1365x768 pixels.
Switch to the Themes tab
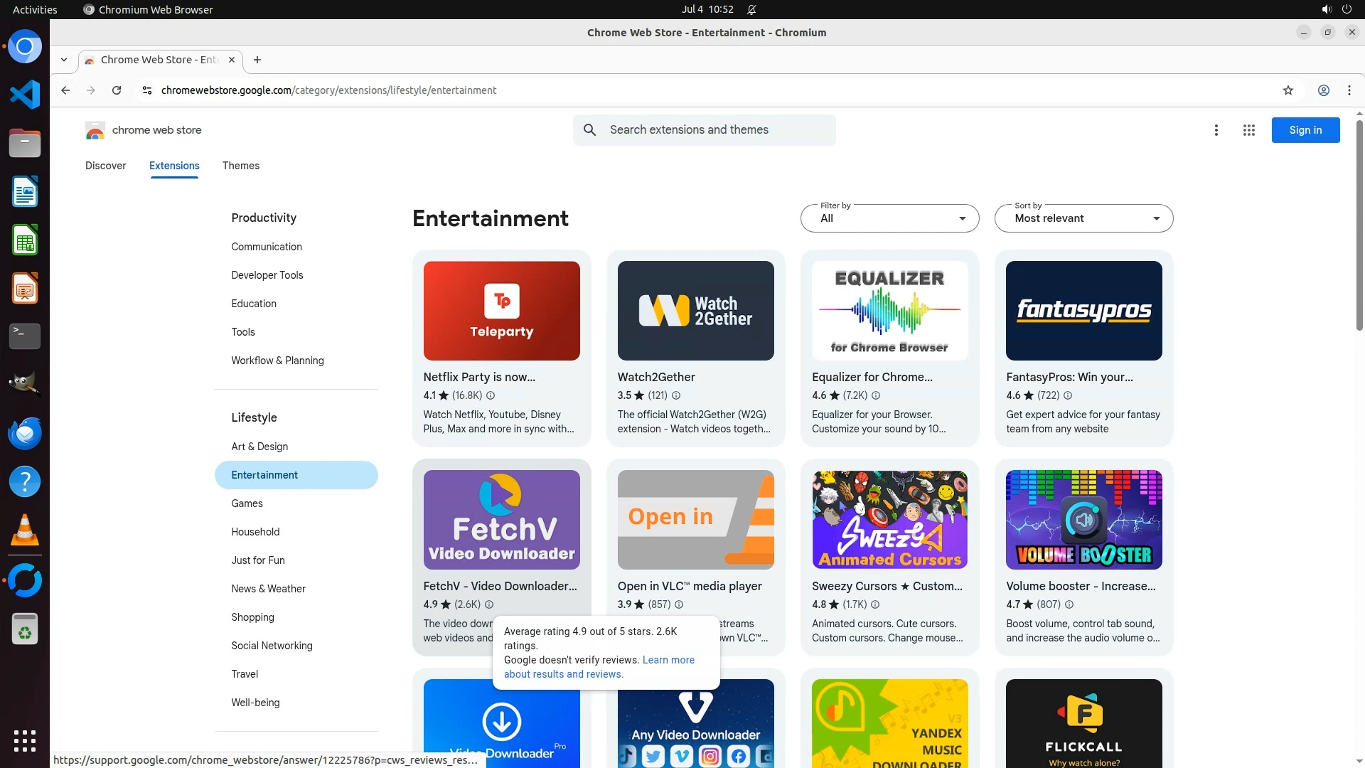(x=240, y=166)
